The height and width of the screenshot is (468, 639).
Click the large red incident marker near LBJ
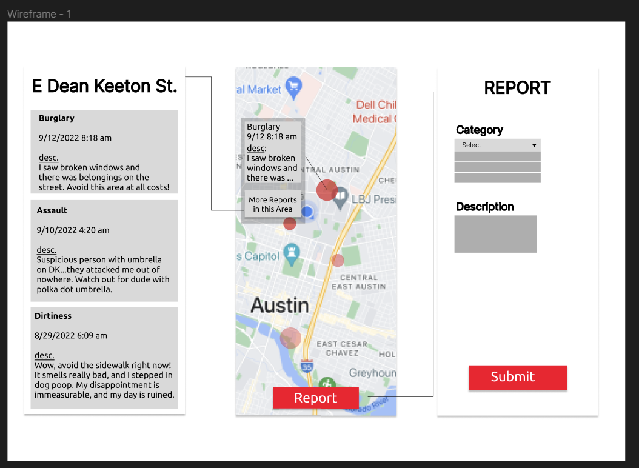click(x=327, y=190)
